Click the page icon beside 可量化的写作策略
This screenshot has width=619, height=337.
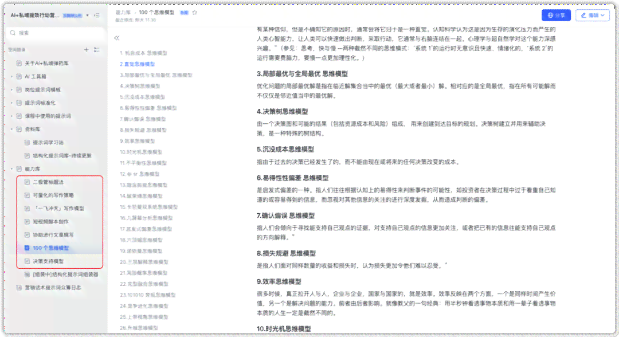coord(28,195)
